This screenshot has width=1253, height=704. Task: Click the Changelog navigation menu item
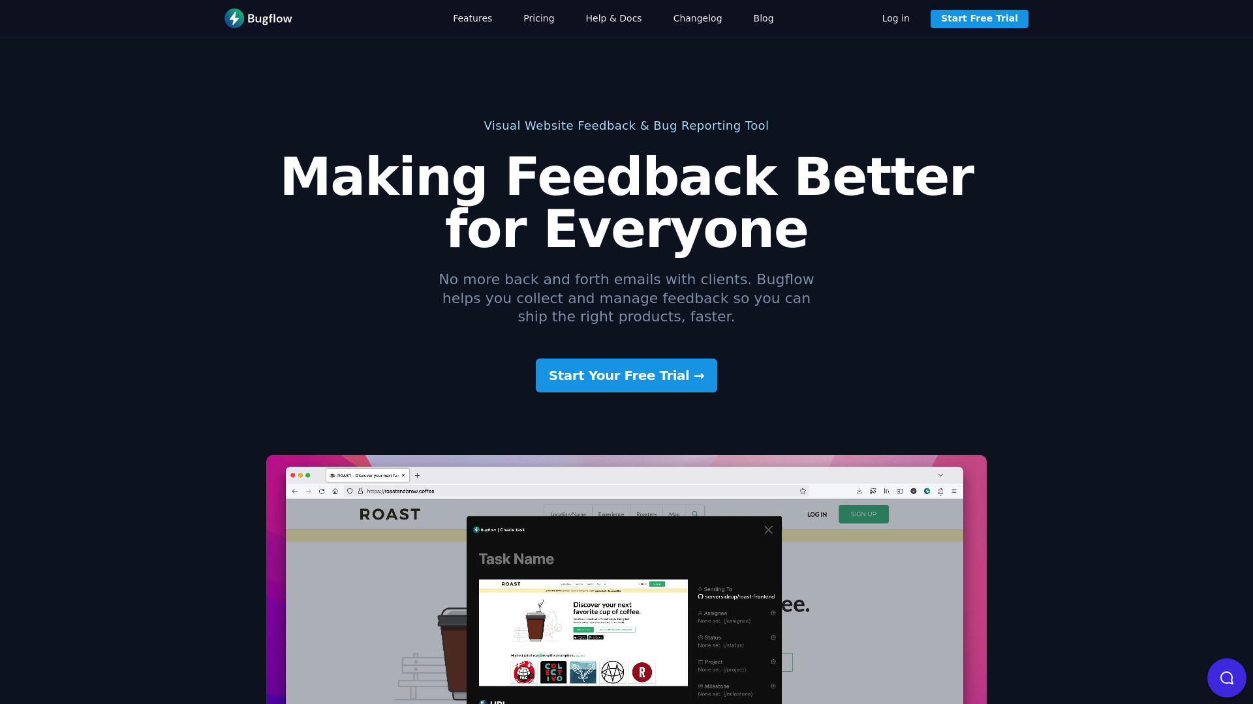[697, 18]
